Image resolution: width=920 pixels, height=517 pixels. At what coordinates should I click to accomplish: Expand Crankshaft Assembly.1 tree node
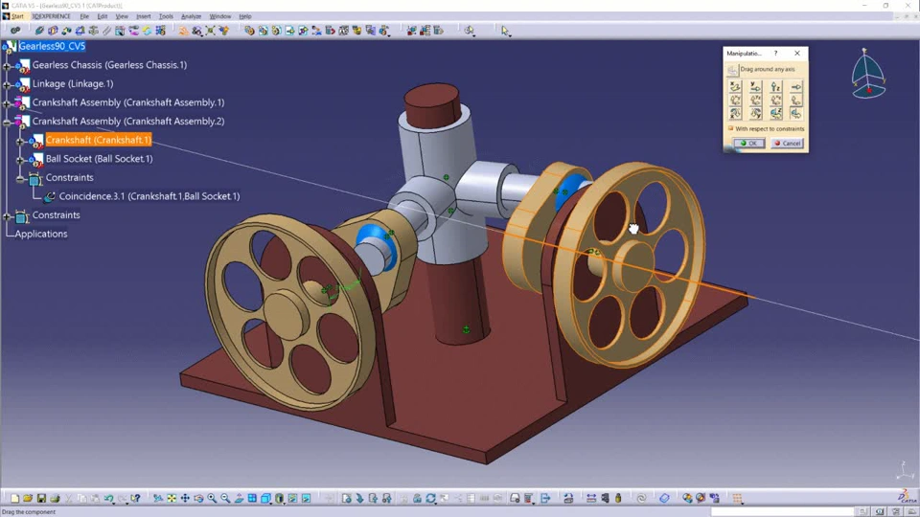pos(7,103)
